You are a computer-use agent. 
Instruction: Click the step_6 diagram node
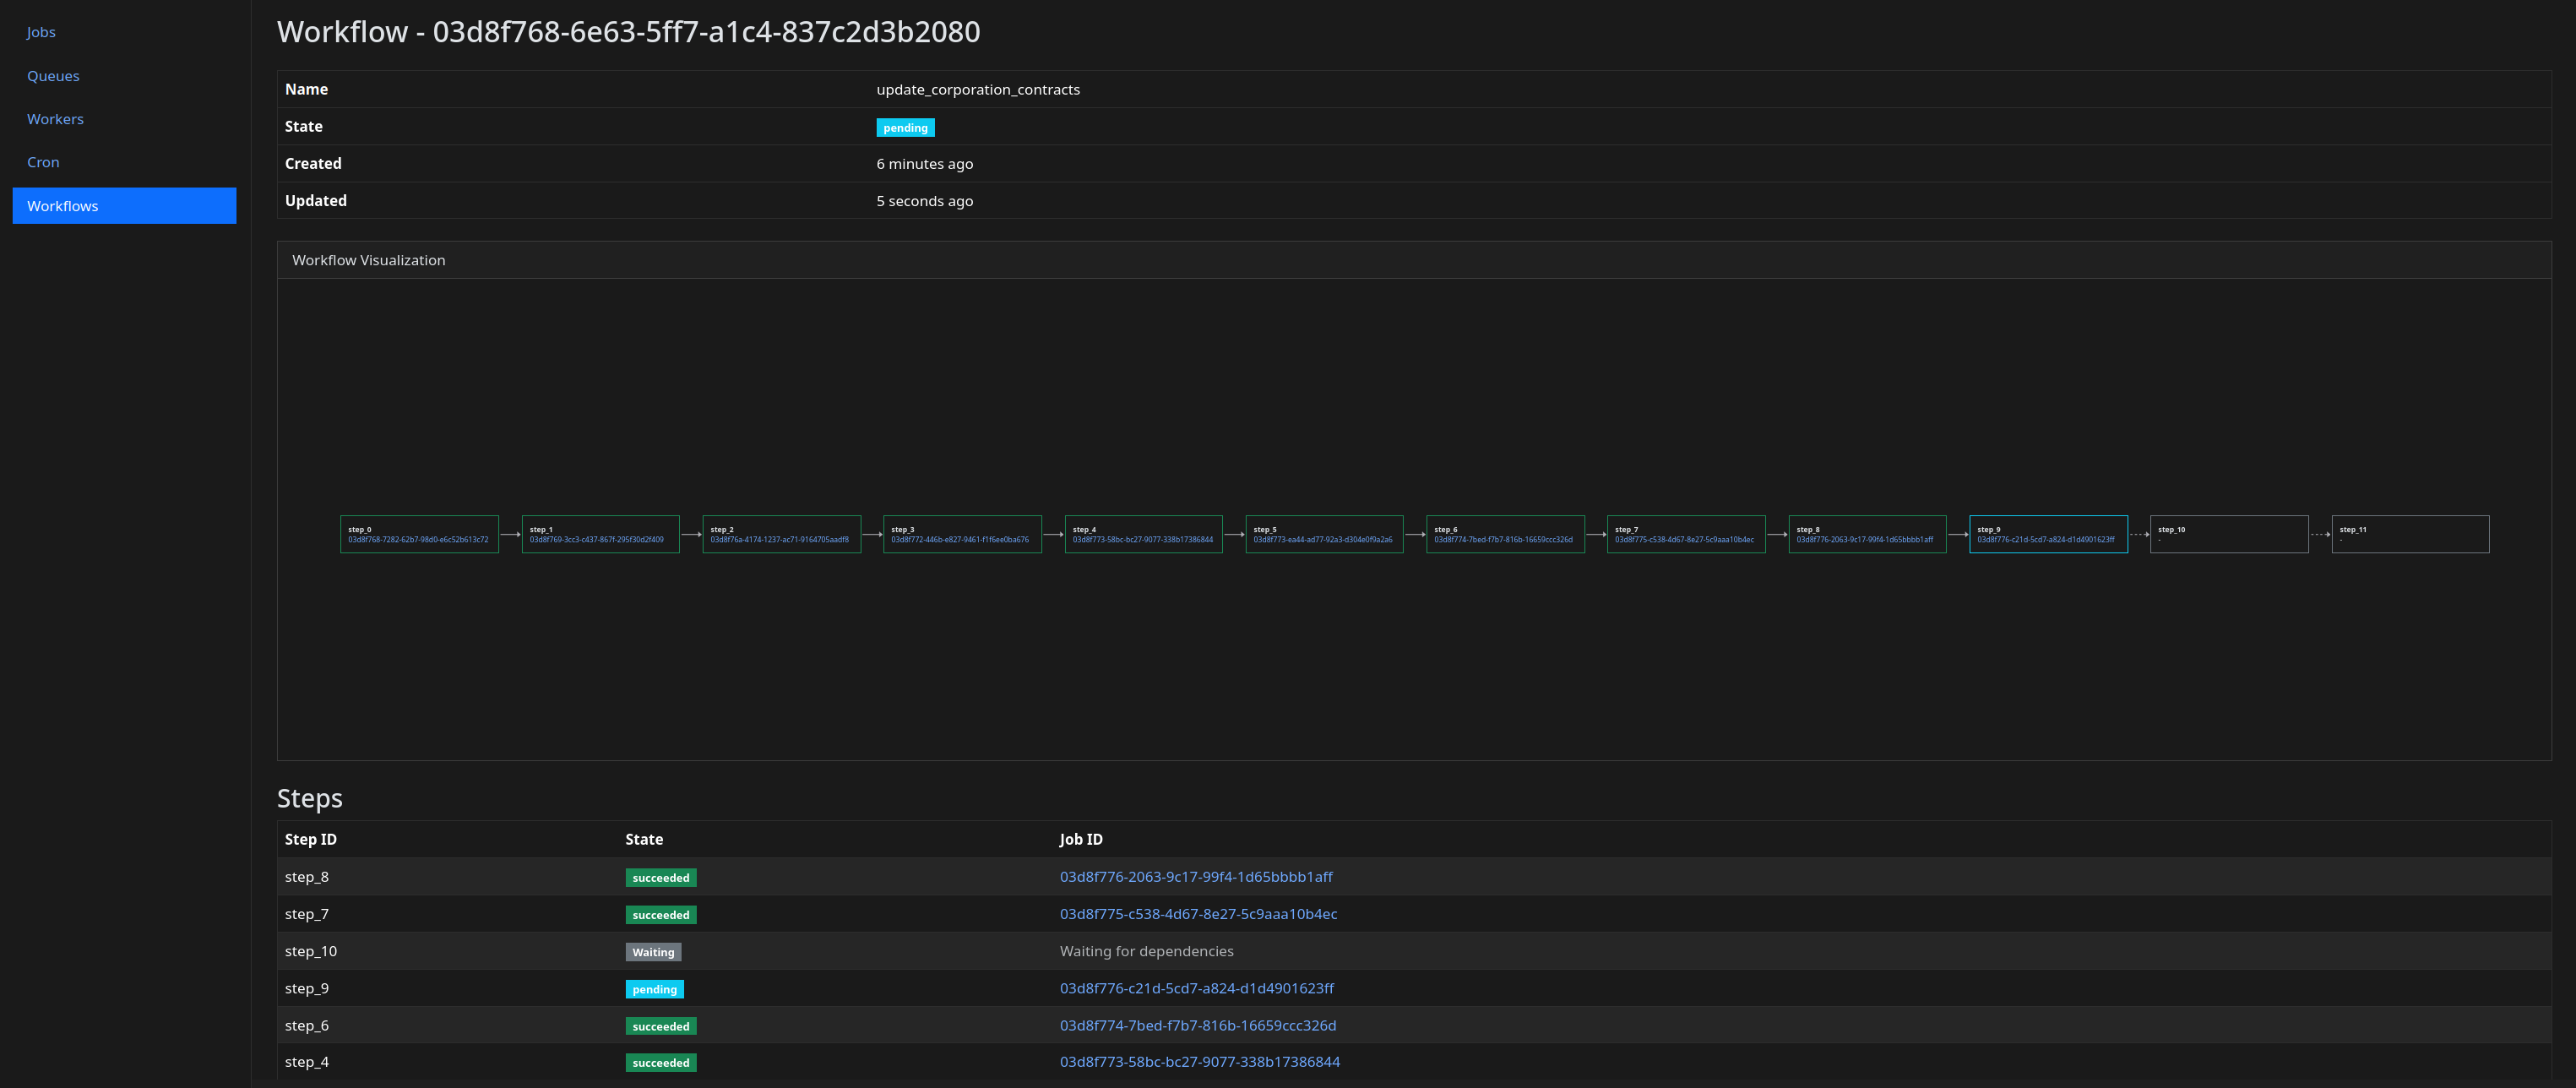click(1505, 534)
